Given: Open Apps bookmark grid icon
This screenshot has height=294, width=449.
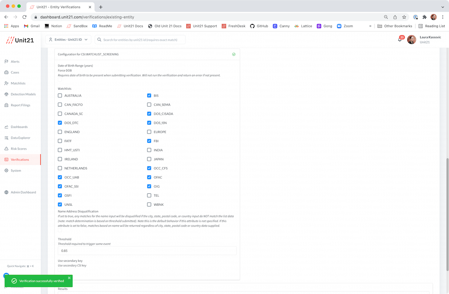Looking at the screenshot, I should [6, 26].
